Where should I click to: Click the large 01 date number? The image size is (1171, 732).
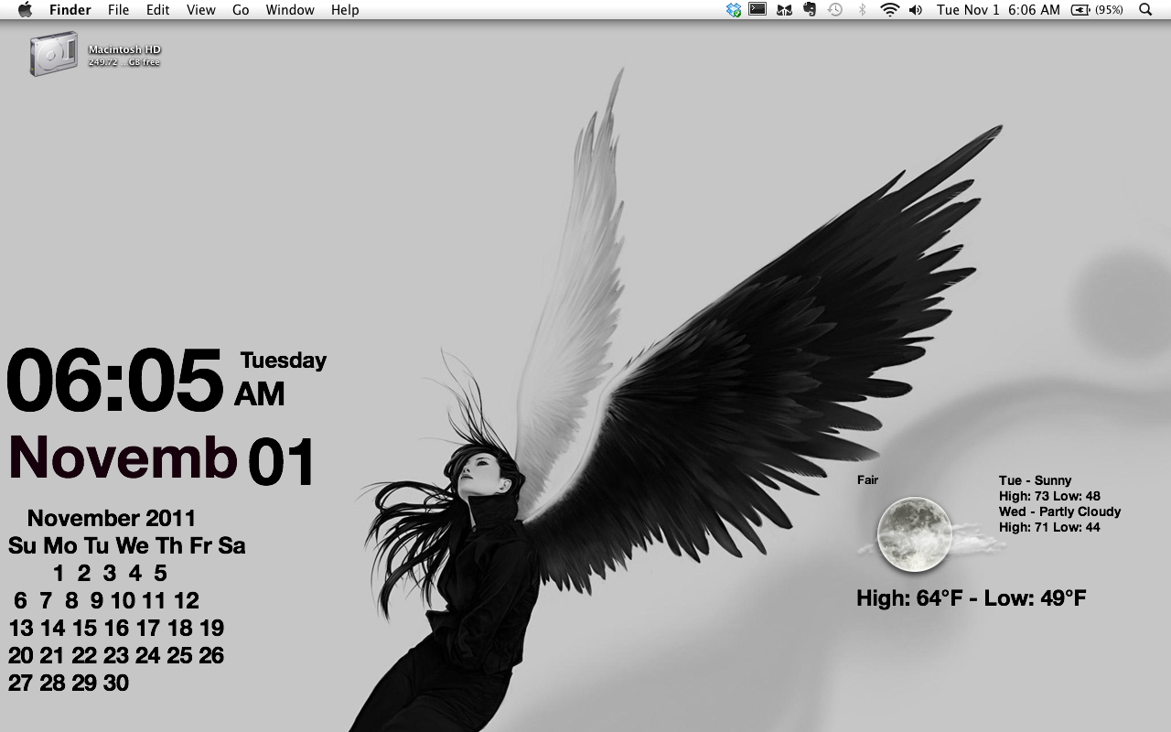pos(282,462)
